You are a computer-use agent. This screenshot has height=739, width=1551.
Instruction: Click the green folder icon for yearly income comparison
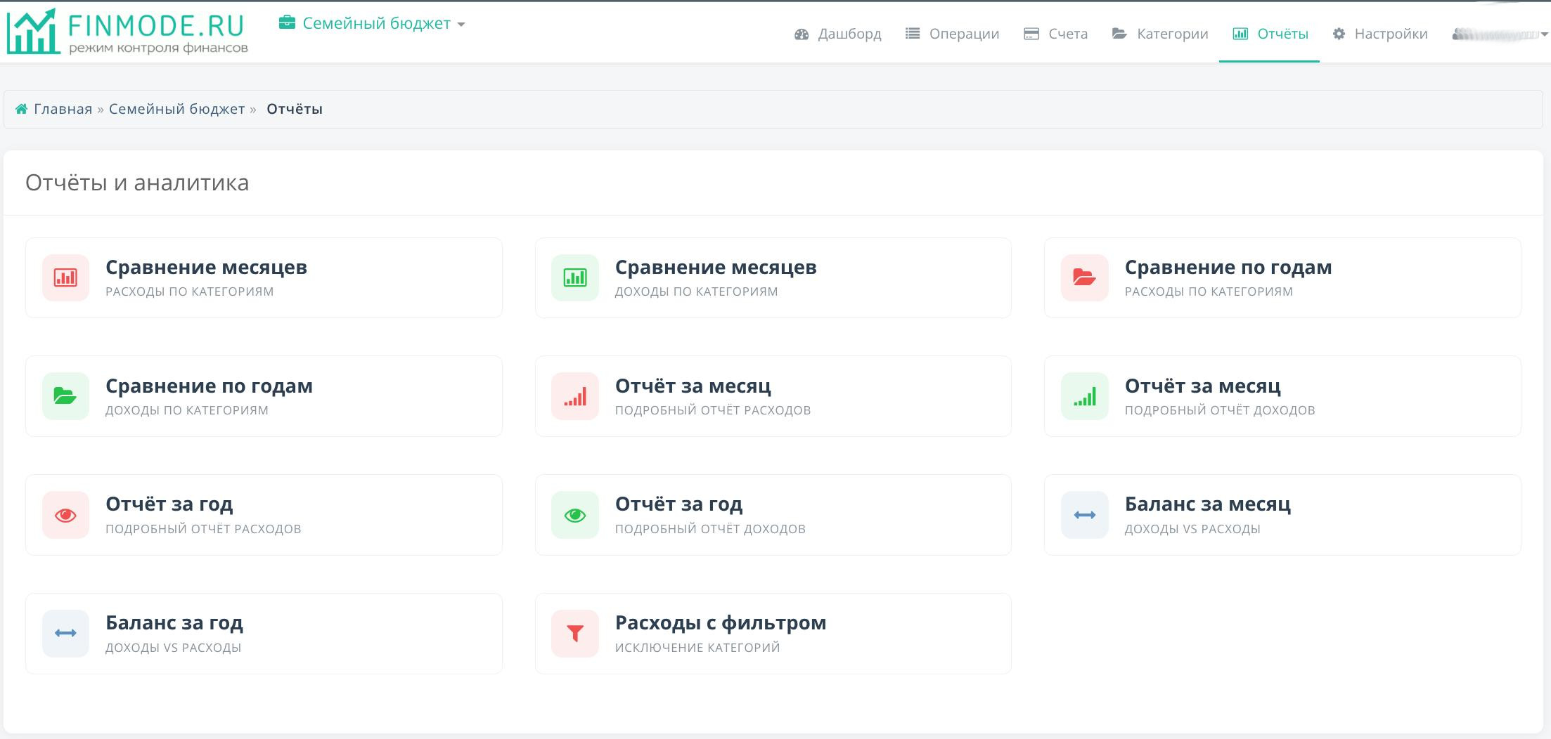65,396
